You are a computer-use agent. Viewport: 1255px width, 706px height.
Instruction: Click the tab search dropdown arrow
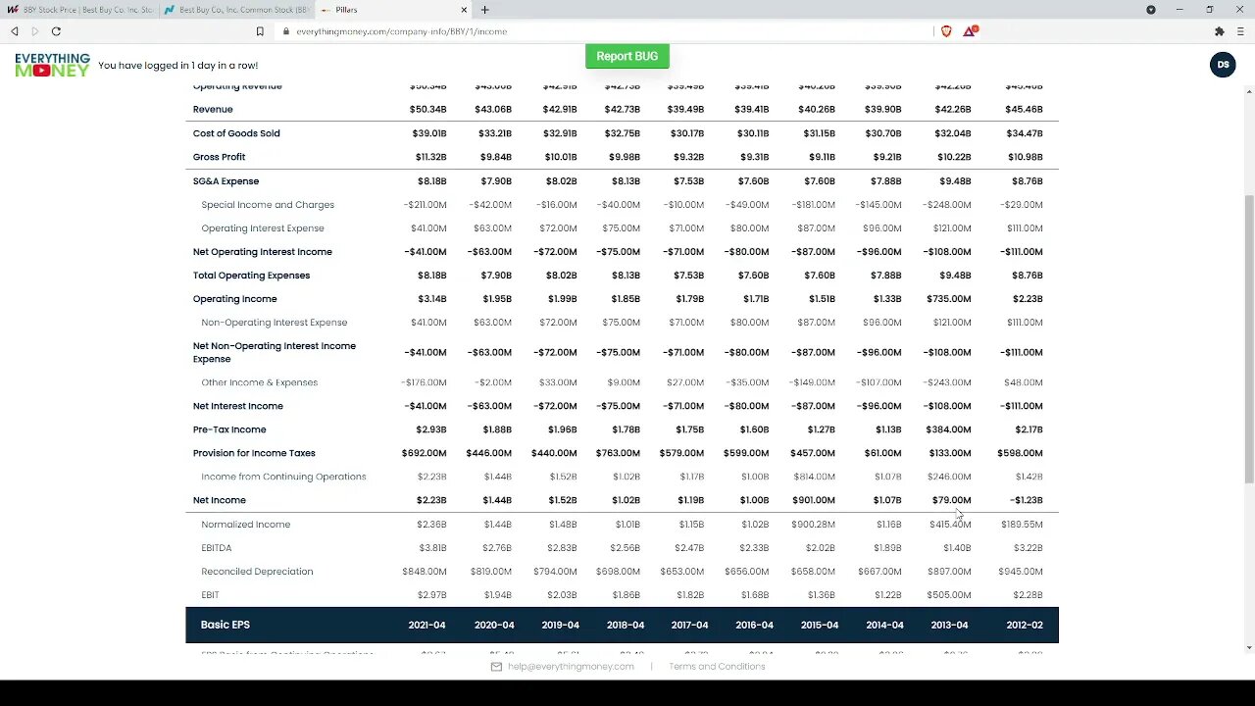(1151, 10)
